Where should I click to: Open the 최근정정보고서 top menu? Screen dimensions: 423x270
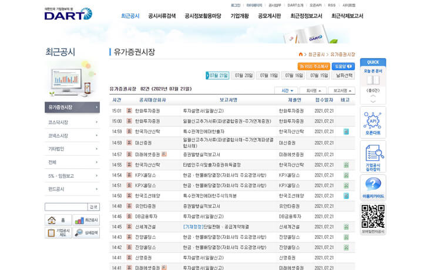click(306, 16)
